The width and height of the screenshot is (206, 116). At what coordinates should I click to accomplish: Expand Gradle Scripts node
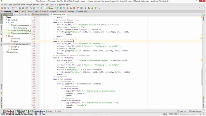(4, 52)
